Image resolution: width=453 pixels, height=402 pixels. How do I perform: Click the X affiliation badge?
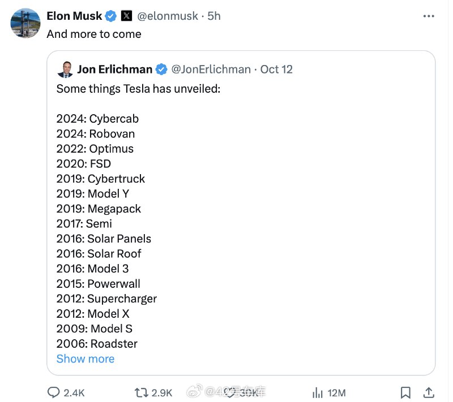126,16
